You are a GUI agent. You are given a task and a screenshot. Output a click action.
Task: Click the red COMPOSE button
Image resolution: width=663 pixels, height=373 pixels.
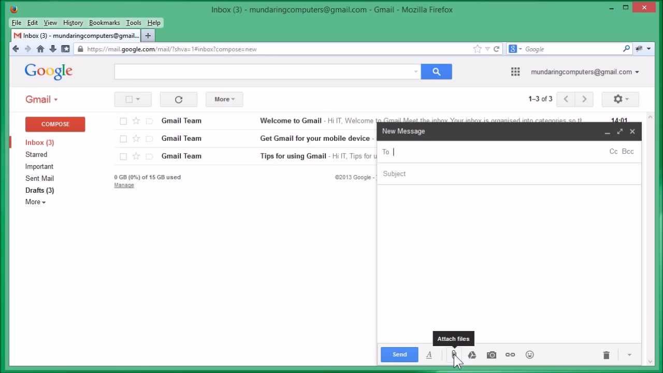(55, 124)
